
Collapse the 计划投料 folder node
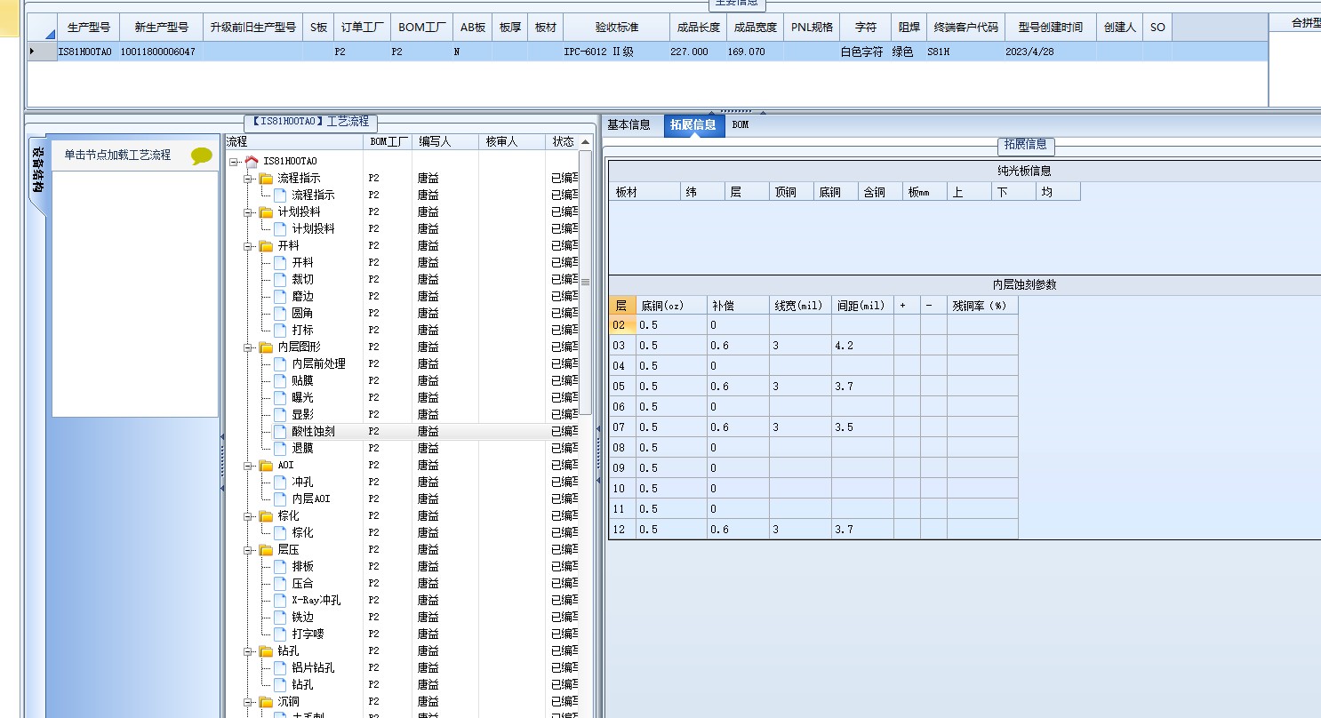coord(247,211)
